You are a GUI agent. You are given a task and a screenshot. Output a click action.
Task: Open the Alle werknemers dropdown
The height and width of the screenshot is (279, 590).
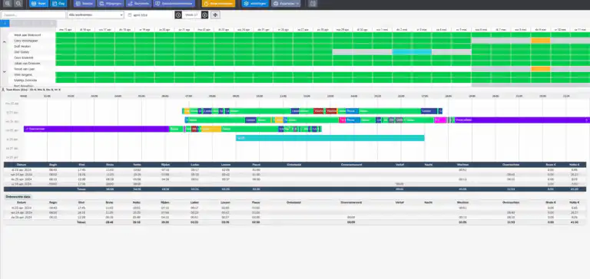[95, 15]
